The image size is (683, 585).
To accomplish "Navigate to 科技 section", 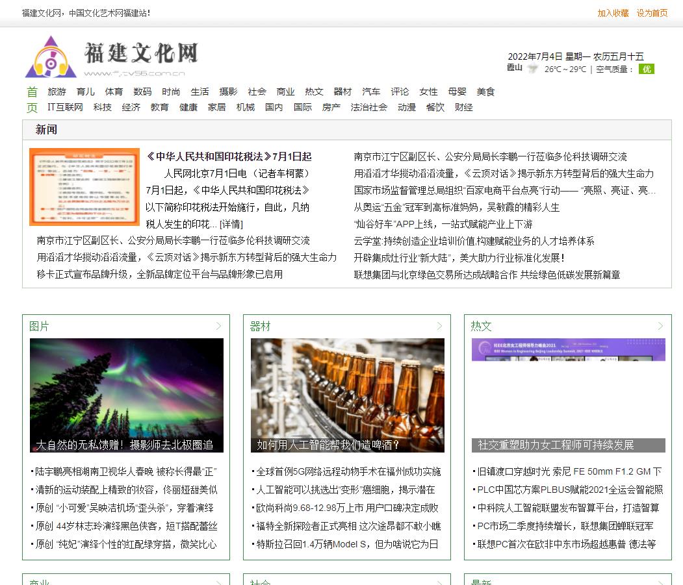I will coord(103,107).
